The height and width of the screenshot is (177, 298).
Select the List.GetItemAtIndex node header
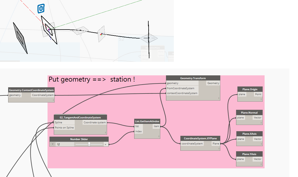pos(147,121)
